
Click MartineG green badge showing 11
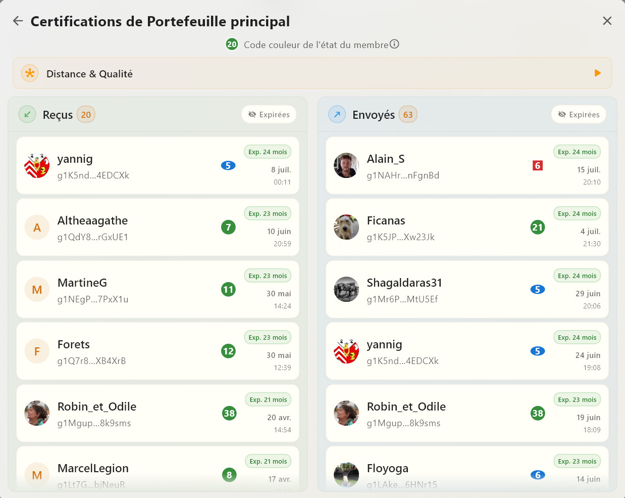pos(228,289)
